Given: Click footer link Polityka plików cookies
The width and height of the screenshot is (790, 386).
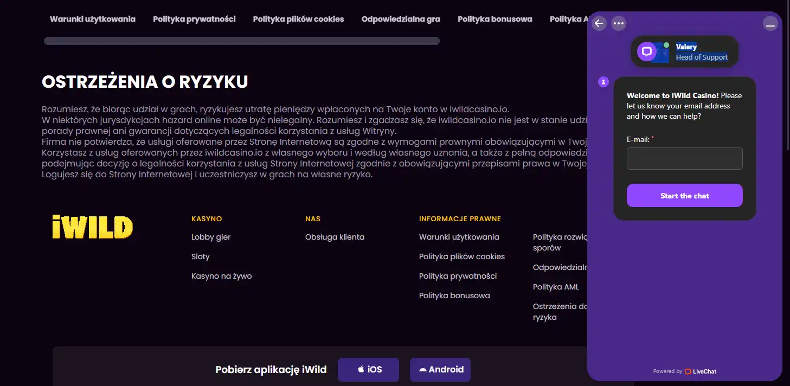Looking at the screenshot, I should click(462, 256).
